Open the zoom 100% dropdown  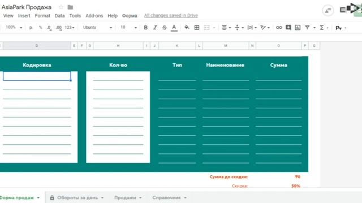[14, 28]
